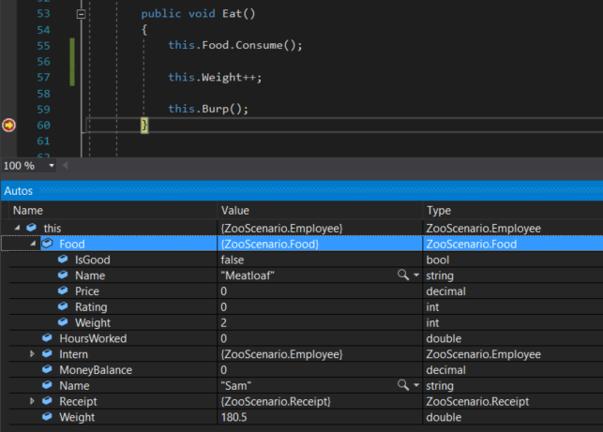
Task: Collapse the Food tree node
Action: coord(32,244)
